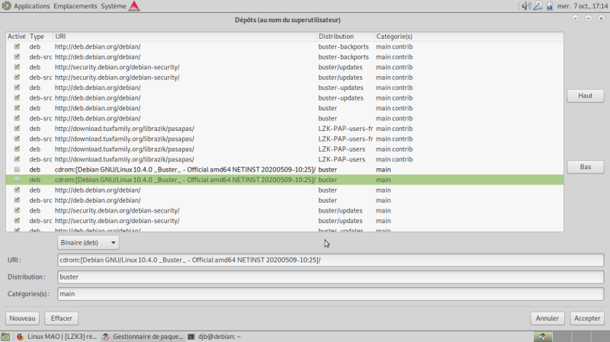Uncheck deb-src LZK-PAP-users repository
610x342 pixels.
[x=17, y=159]
